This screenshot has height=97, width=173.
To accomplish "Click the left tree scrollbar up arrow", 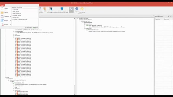I will click(75, 19).
